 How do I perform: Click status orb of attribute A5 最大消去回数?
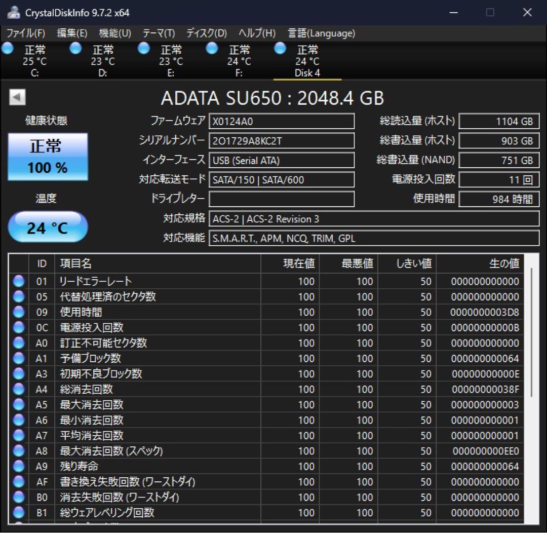coord(19,404)
